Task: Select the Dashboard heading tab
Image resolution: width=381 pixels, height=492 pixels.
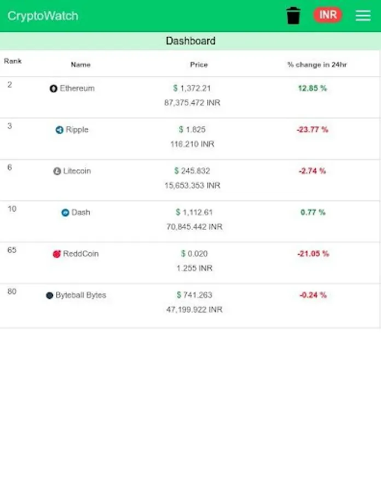Action: tap(190, 41)
